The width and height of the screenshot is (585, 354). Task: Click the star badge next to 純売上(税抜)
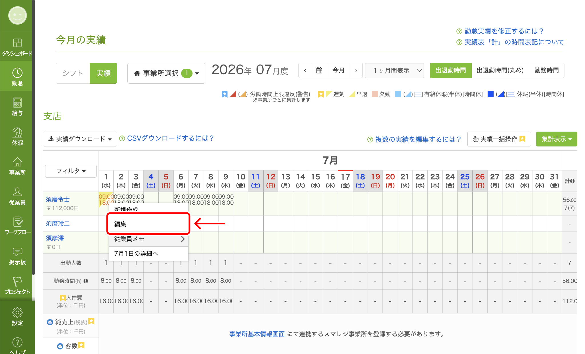coord(91,321)
